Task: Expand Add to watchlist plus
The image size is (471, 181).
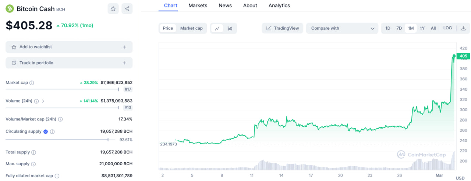Action: (x=124, y=47)
